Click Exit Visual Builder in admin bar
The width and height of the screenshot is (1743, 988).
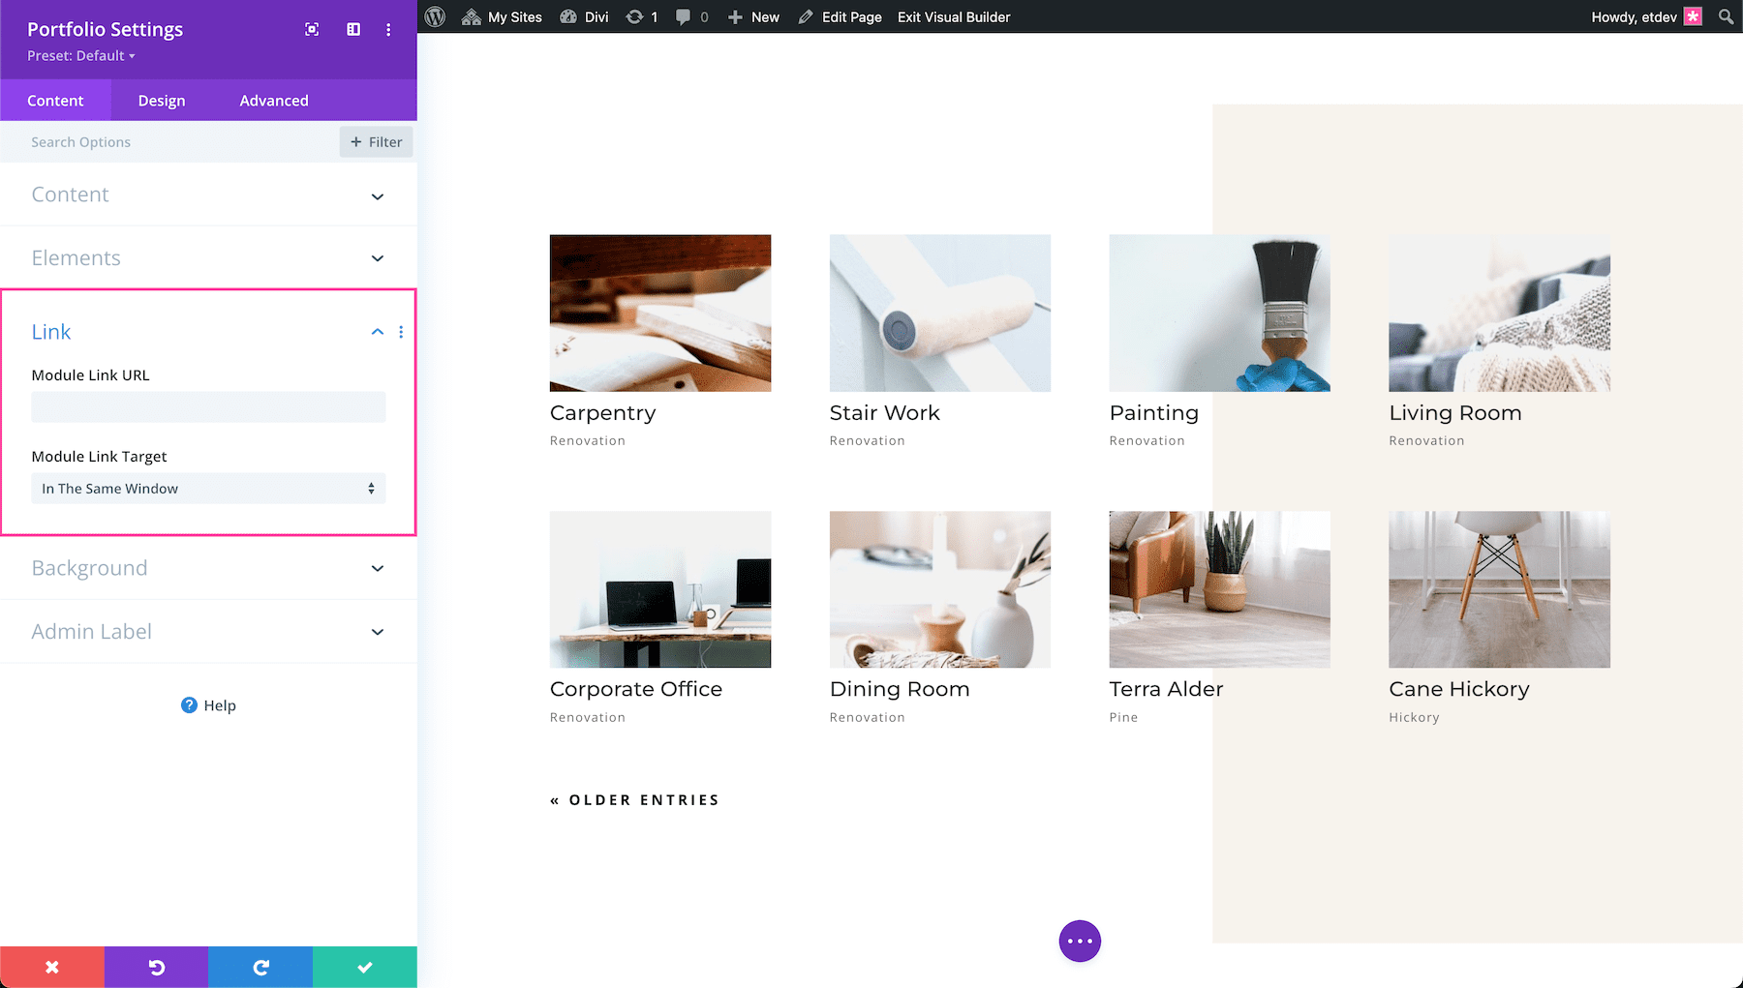(x=953, y=16)
